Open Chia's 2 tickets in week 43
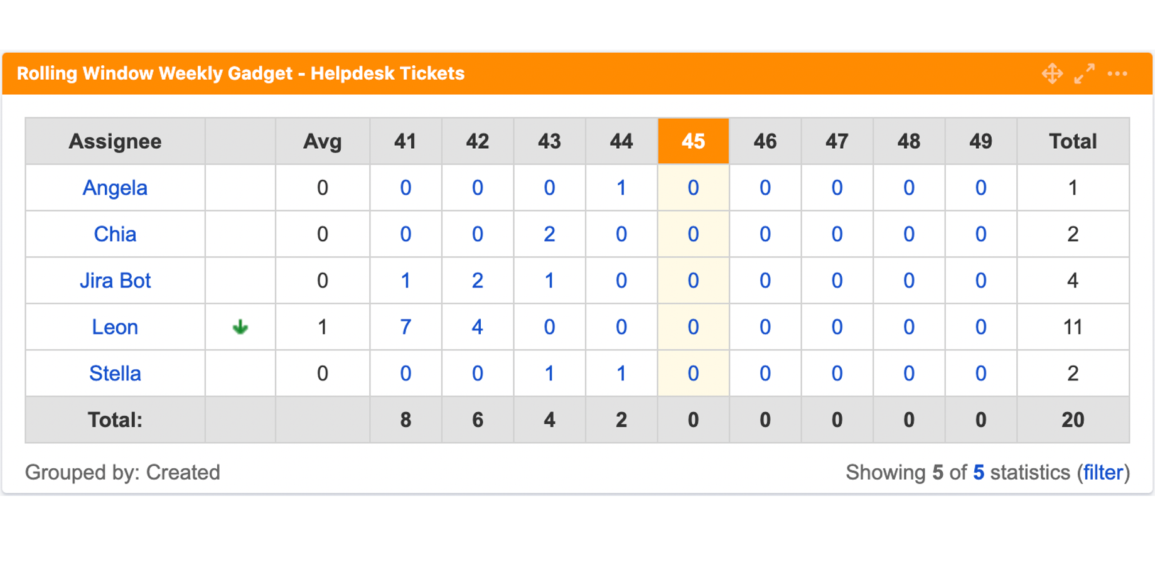 [549, 234]
